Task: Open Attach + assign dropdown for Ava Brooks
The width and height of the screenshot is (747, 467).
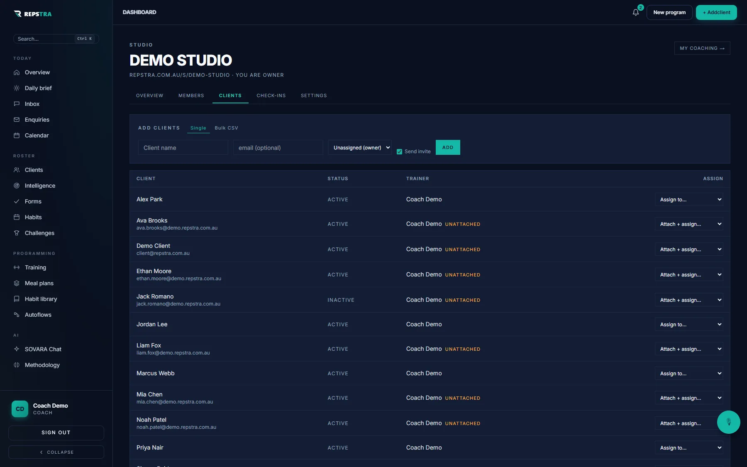Action: point(689,224)
